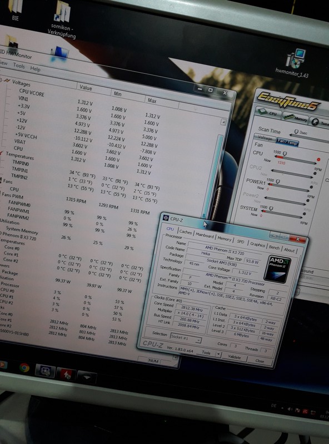Click the Scan Time slider handle
329x444 pixels.
click(x=296, y=132)
